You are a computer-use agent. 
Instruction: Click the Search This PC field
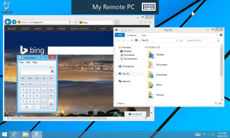click(203, 40)
